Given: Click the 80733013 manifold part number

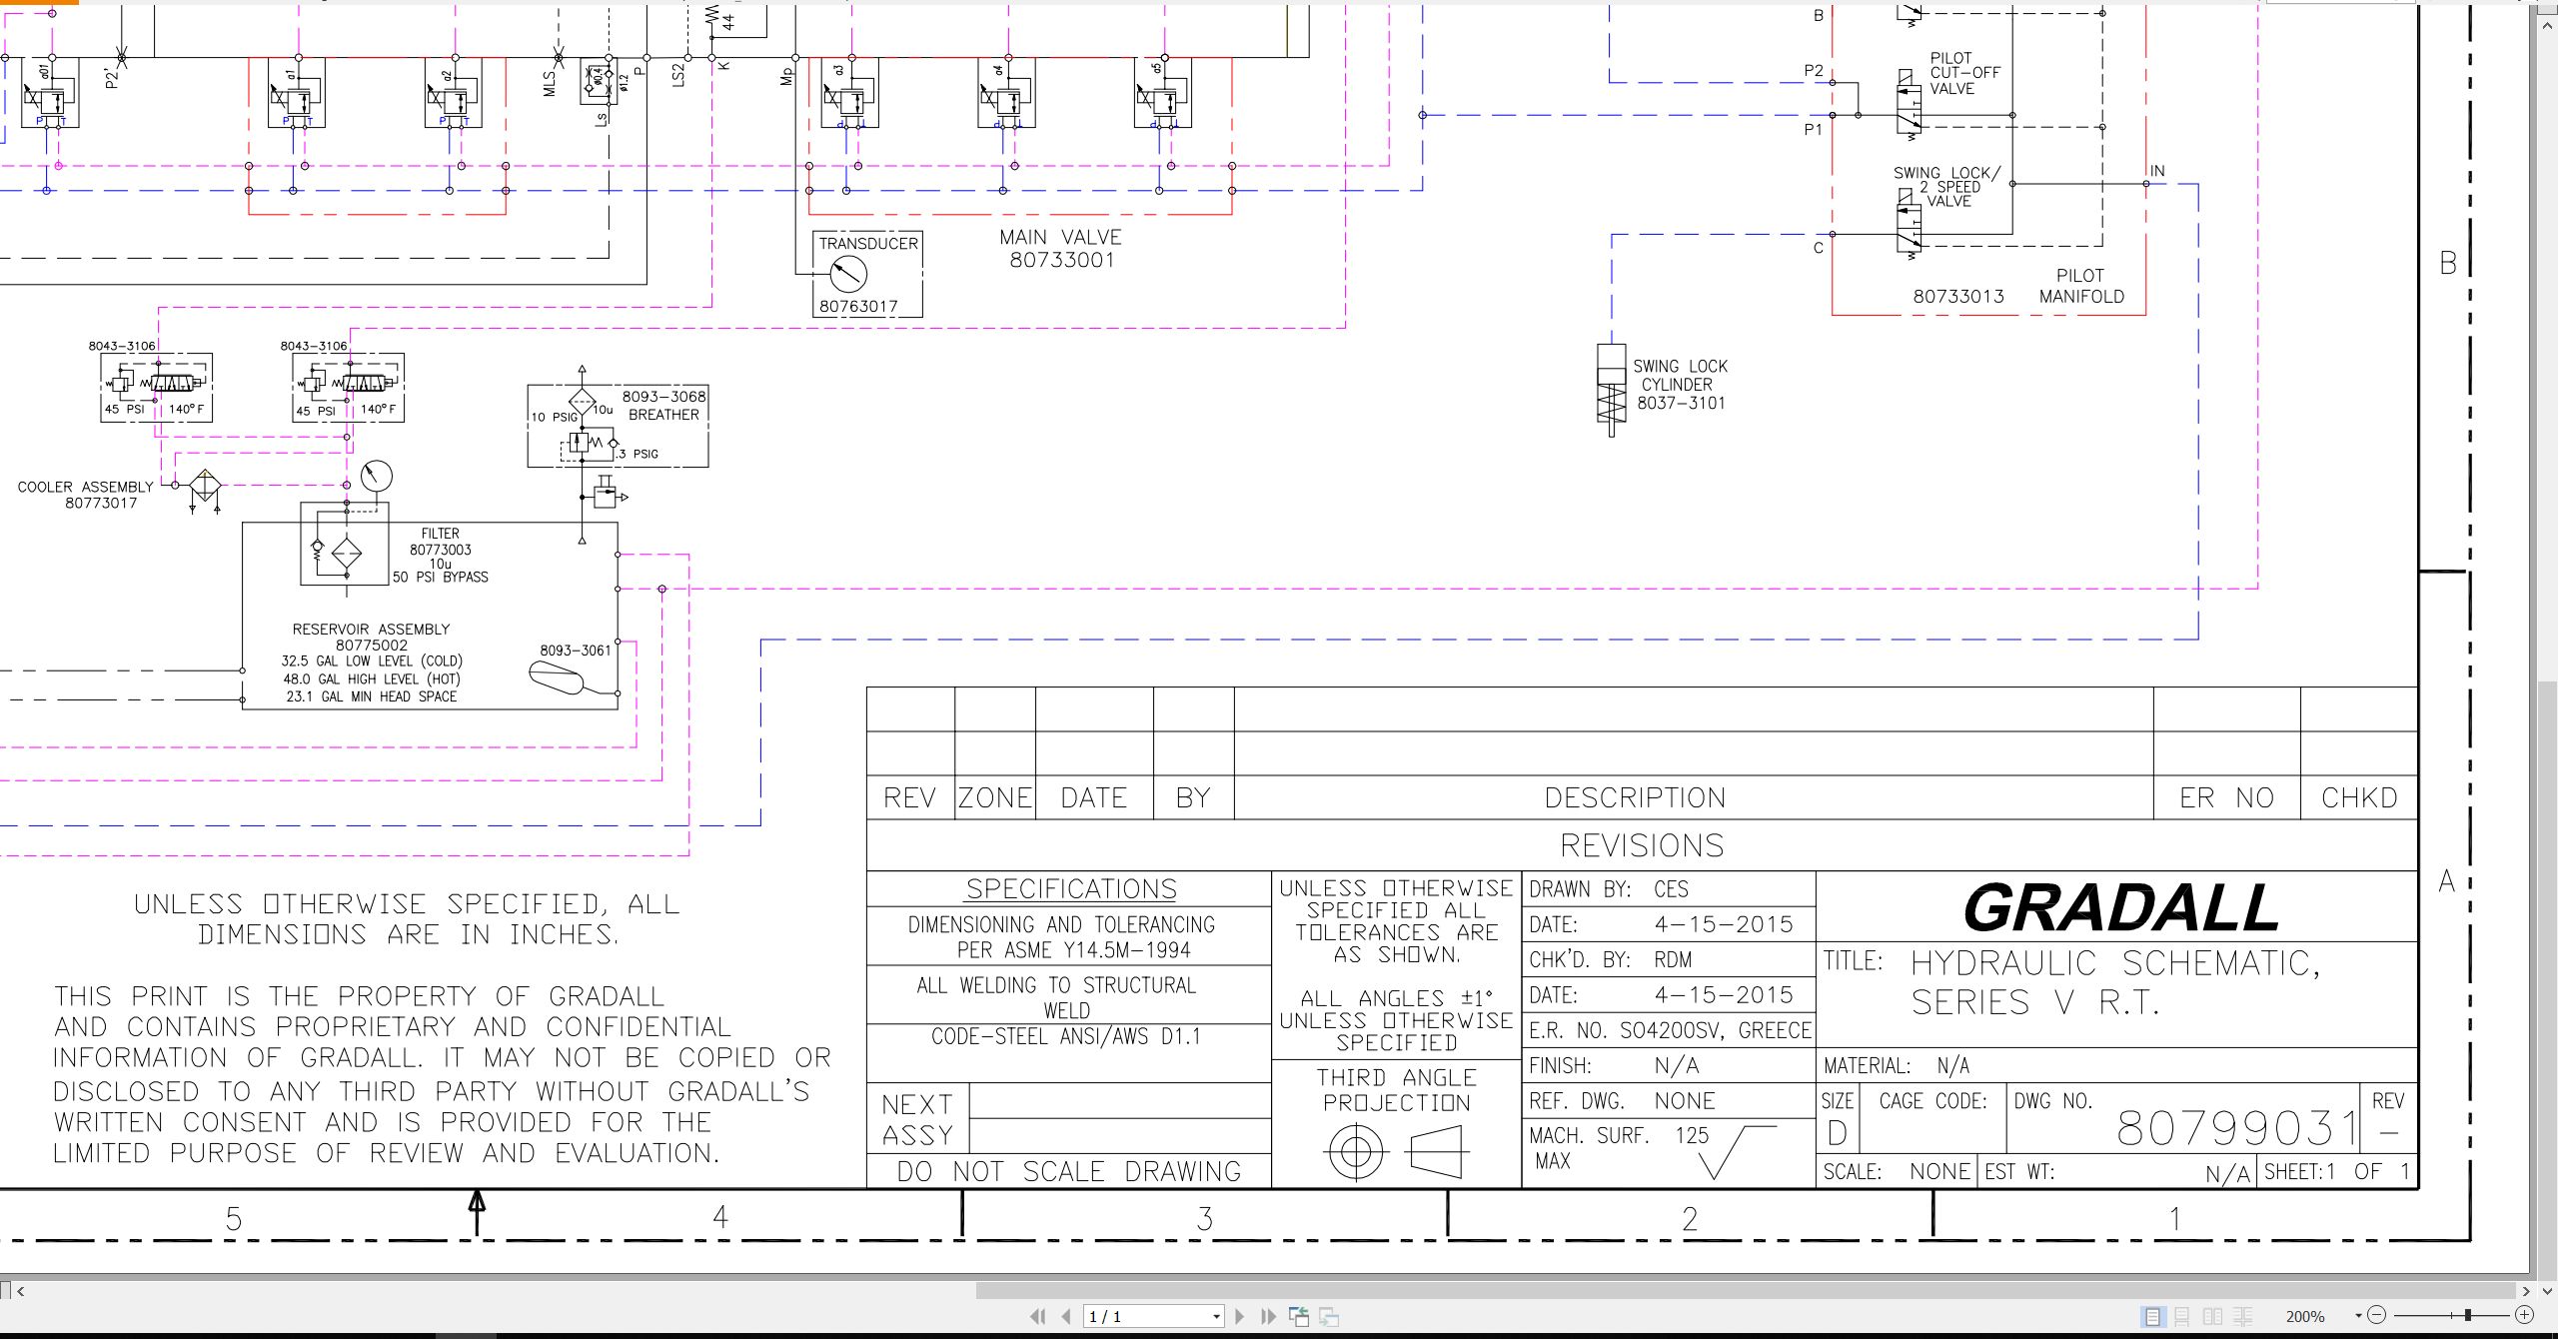Looking at the screenshot, I should coord(1958,296).
